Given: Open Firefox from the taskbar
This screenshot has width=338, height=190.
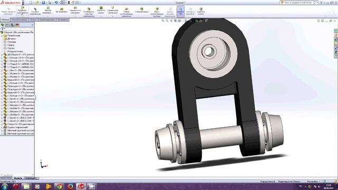Looking at the screenshot, I should coord(70,186).
